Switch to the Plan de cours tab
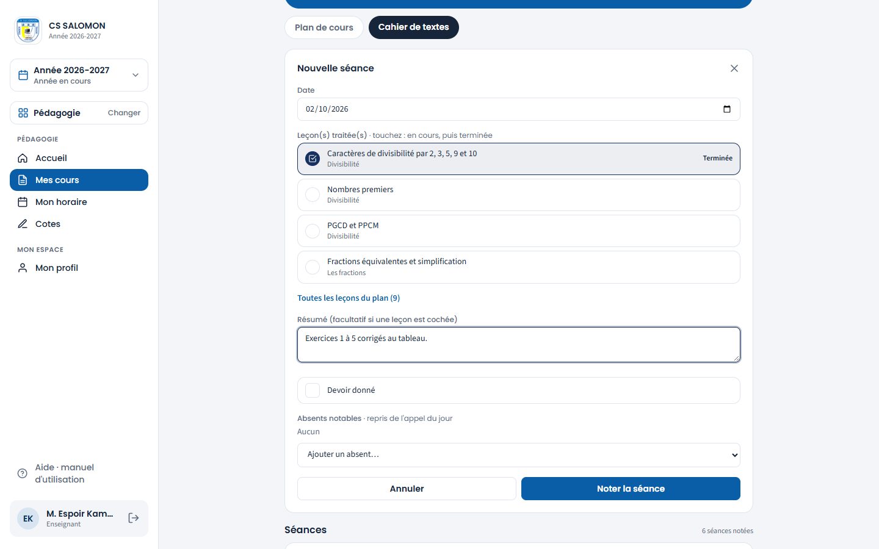 (x=324, y=27)
